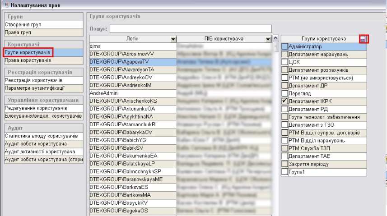Uncheck the Департамент ІКРК checkbox
387x216 pixels.
pyautogui.click(x=284, y=101)
